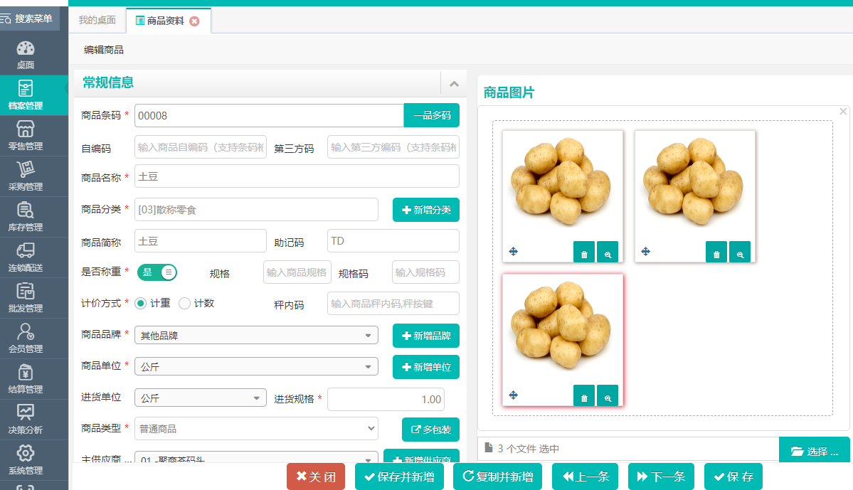Close the 商品资料 tab with red X
Image resolution: width=853 pixels, height=490 pixels.
point(194,21)
